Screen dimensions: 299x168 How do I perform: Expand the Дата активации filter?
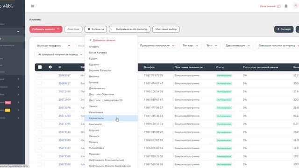(x=238, y=46)
